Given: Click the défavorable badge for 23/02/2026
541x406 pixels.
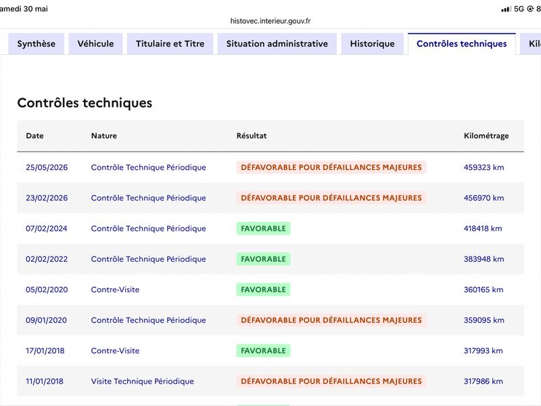Looking at the screenshot, I should point(331,198).
